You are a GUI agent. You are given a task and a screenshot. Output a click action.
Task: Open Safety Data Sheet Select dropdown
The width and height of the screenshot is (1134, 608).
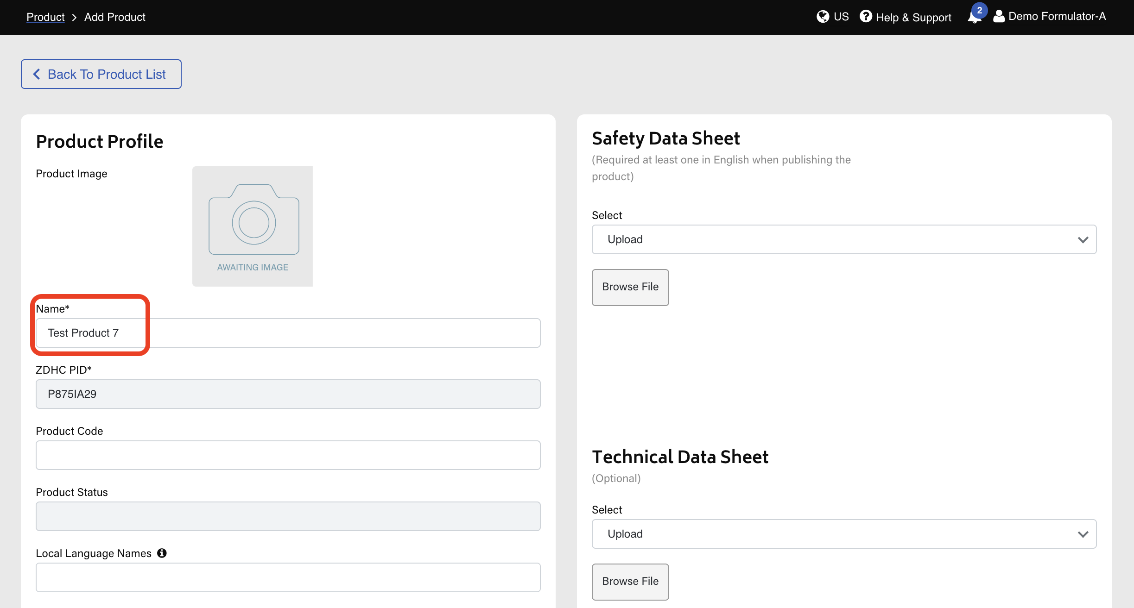(x=843, y=239)
